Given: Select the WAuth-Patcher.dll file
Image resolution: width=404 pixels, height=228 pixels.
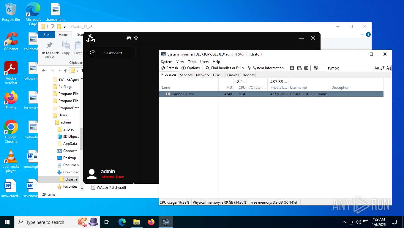Looking at the screenshot, I should tap(111, 188).
